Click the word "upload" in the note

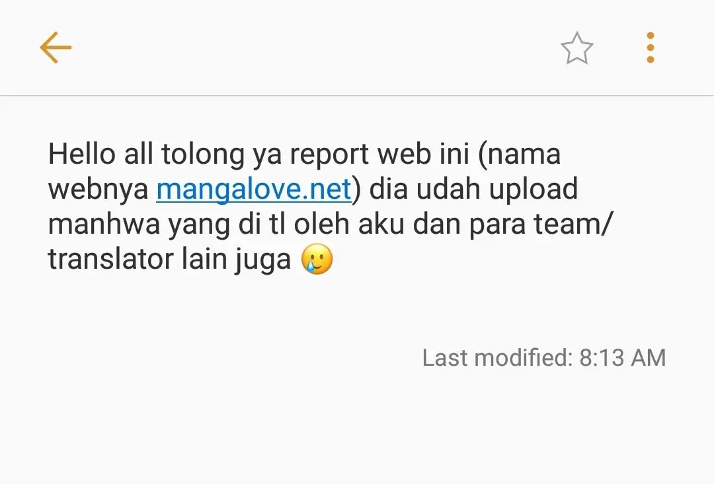[534, 190]
